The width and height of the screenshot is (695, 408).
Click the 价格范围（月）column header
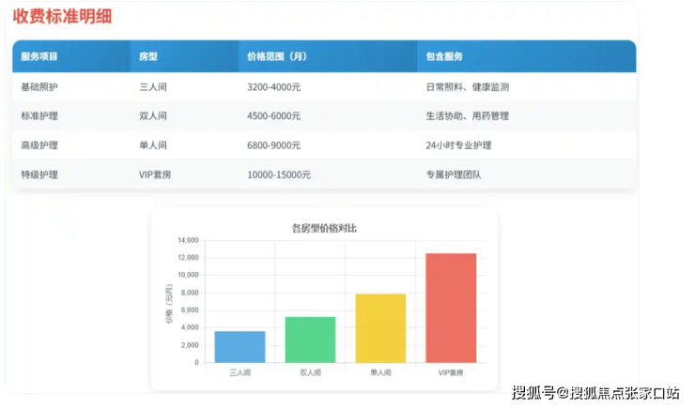[276, 56]
